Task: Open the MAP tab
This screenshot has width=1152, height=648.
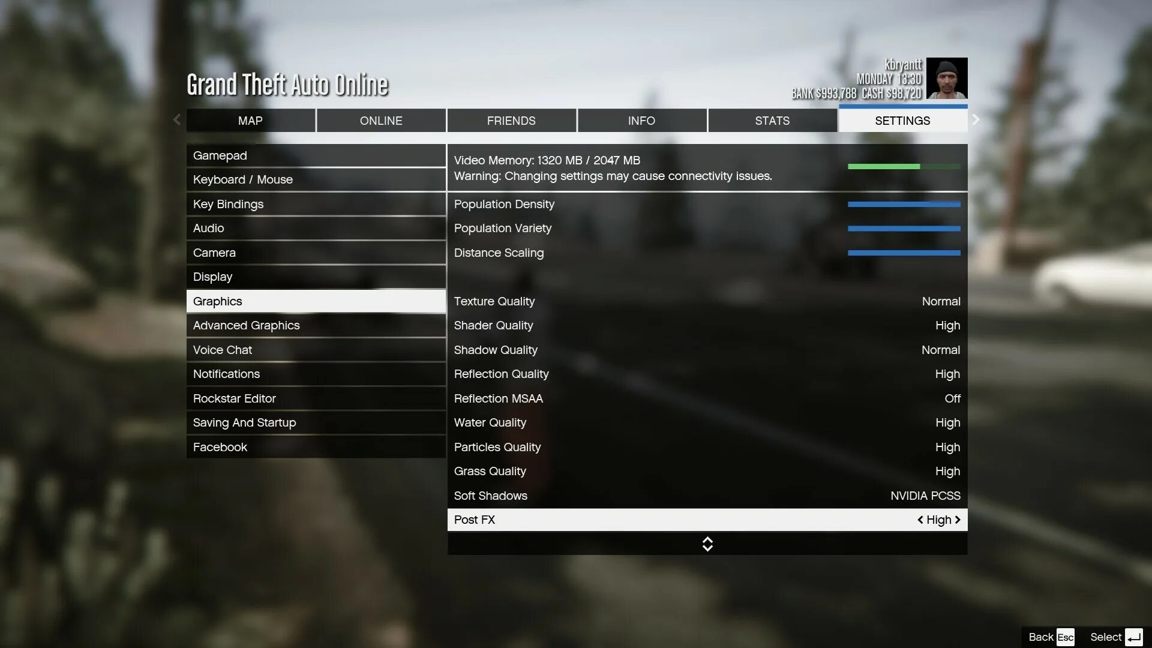Action: (250, 120)
